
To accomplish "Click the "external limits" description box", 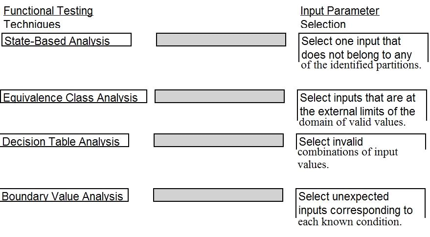I will pyautogui.click(x=361, y=105).
